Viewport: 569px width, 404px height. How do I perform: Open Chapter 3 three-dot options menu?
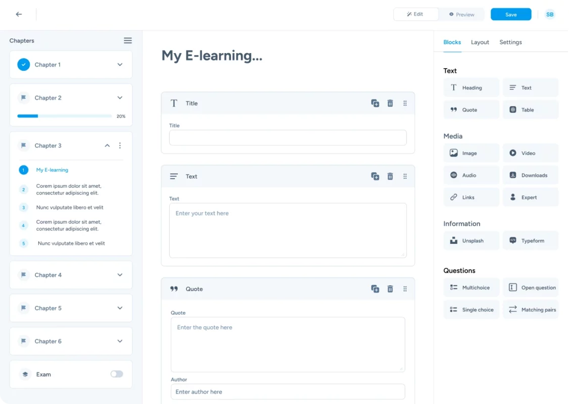tap(120, 145)
